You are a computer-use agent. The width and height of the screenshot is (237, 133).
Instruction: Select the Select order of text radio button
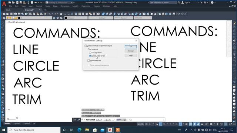pyautogui.click(x=90, y=56)
